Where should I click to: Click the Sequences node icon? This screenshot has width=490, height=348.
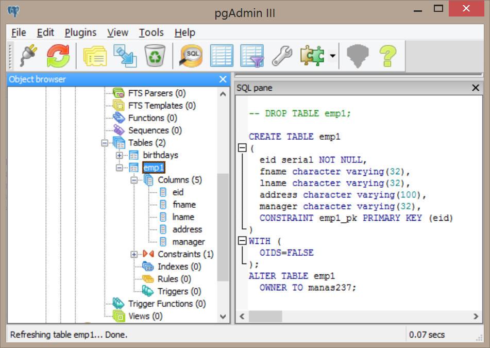tap(119, 130)
